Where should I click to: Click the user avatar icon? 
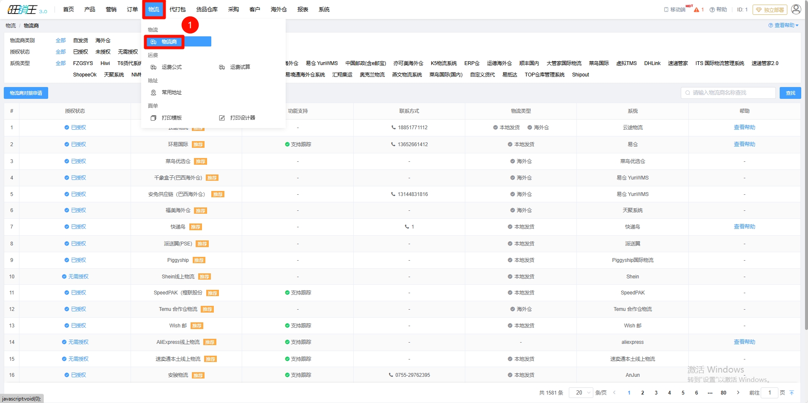coord(796,9)
